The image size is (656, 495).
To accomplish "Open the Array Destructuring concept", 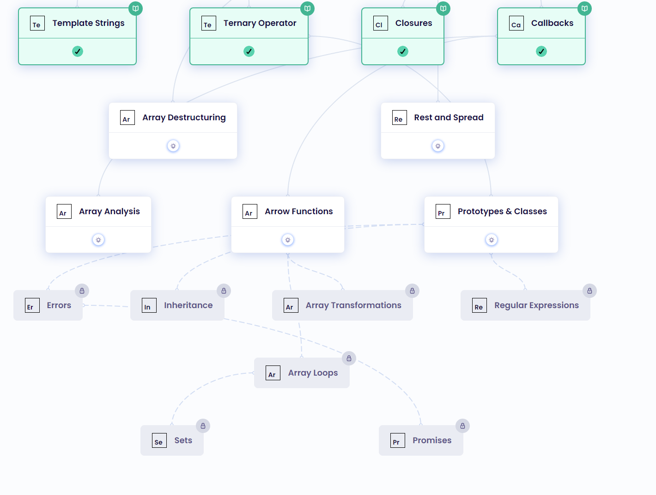I will point(184,118).
